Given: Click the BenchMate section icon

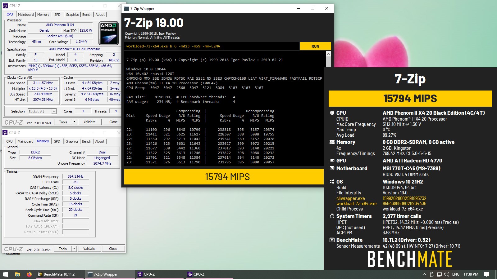Looking at the screenshot, I should pyautogui.click(x=332, y=240).
